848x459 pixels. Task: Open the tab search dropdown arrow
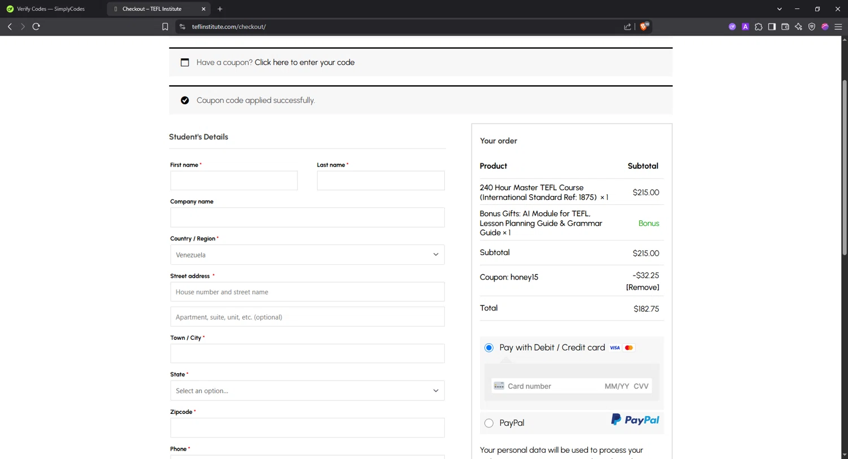[x=779, y=9]
